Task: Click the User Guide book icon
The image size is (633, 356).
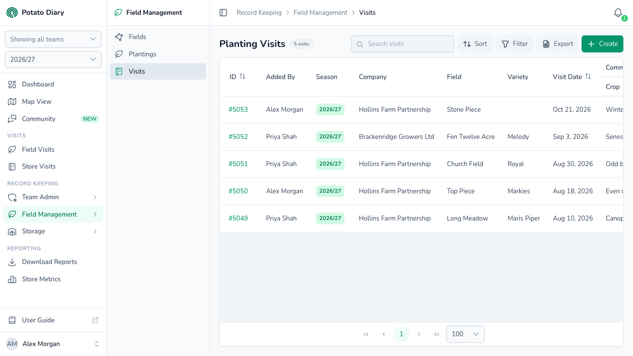Action: (12, 320)
